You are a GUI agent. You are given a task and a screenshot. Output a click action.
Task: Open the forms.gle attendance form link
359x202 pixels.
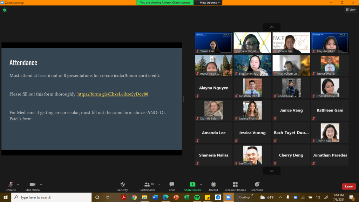pos(113,94)
